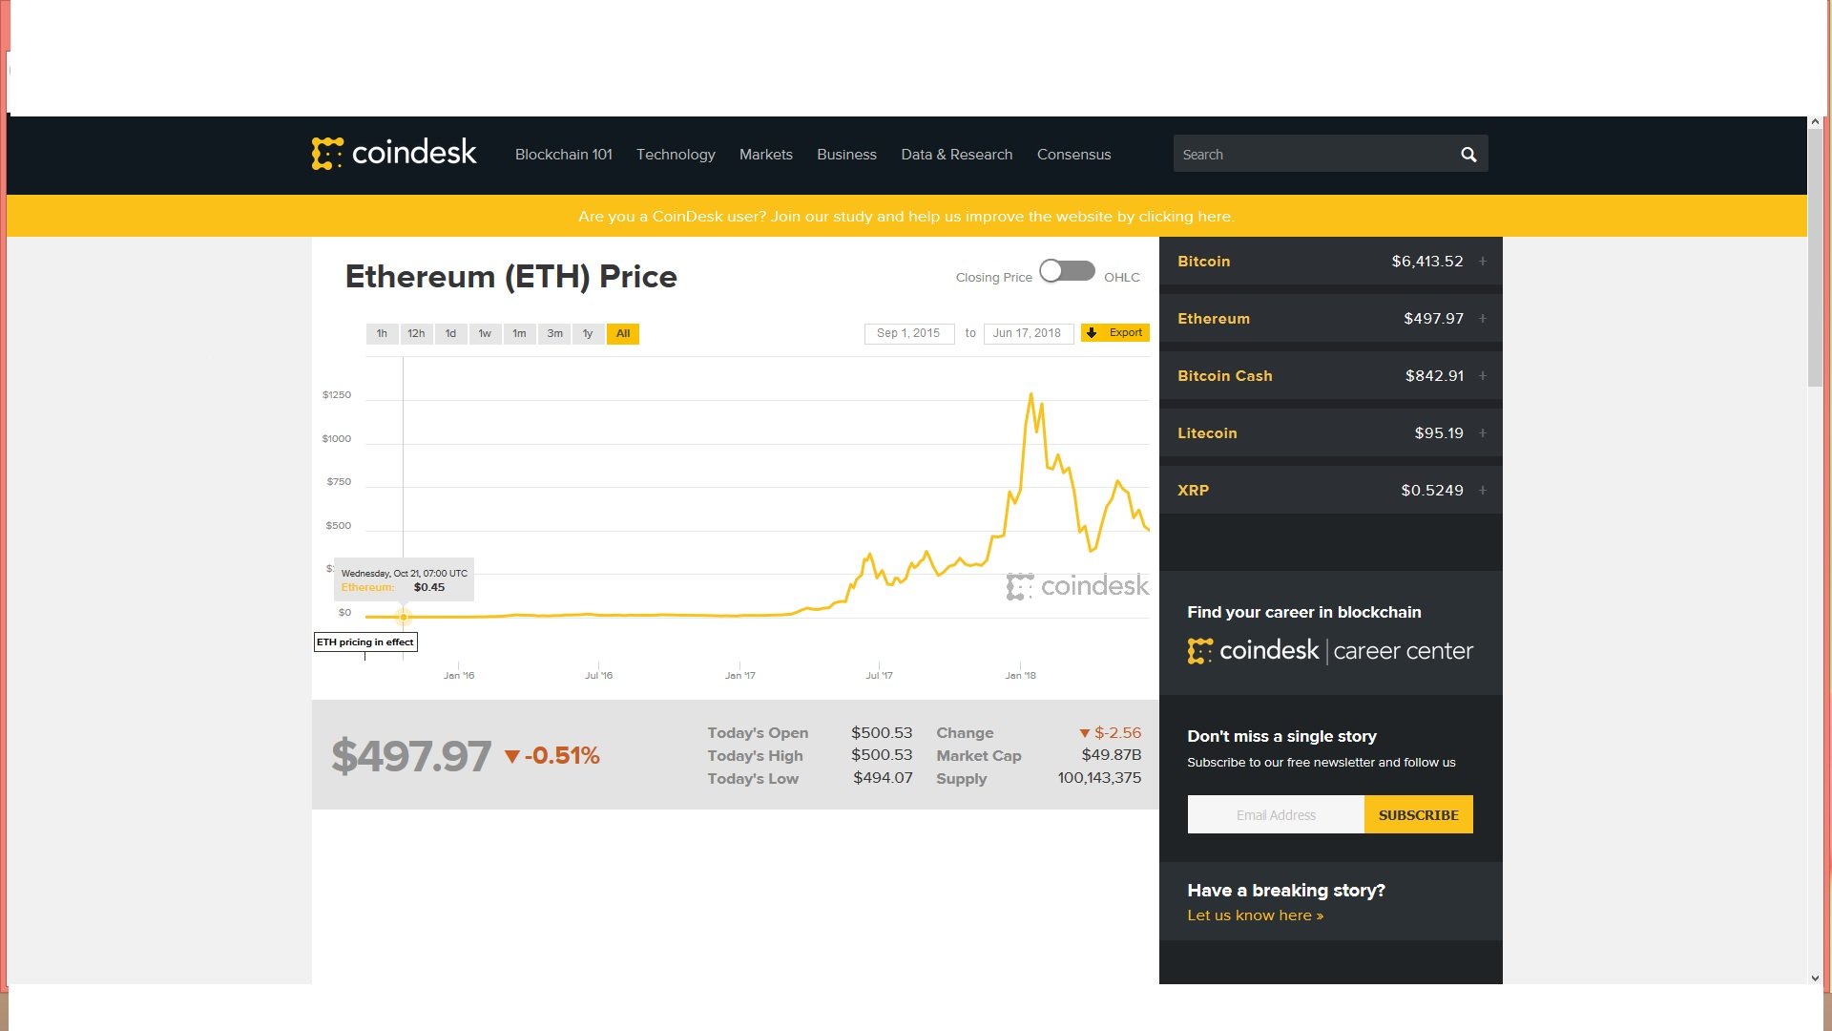
Task: Click the Change $-2.56 value
Action: (1111, 733)
